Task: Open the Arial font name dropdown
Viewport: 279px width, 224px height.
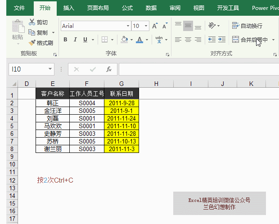Action: tap(127, 26)
